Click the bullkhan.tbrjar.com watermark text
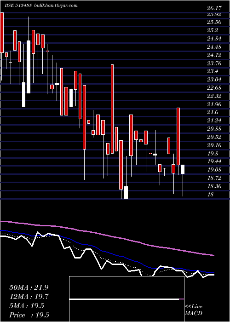Screen dimensions: 230x322 [55, 6]
